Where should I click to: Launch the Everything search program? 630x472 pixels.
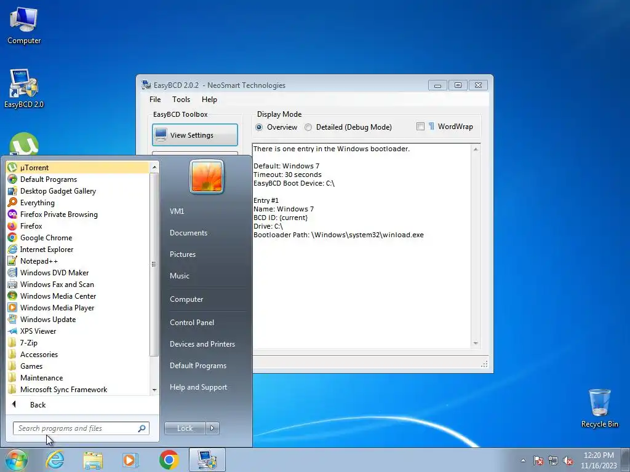pos(78,202)
